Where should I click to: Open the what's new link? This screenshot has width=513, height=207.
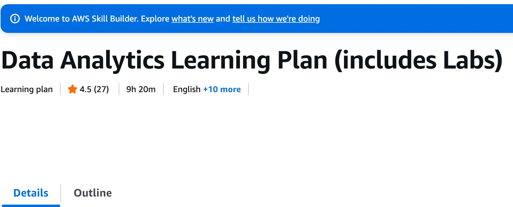(192, 19)
